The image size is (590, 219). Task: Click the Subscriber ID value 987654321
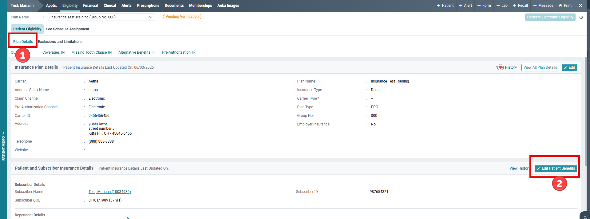click(x=379, y=192)
